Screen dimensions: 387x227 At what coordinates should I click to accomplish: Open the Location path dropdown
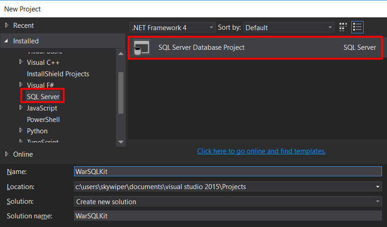tap(377, 186)
